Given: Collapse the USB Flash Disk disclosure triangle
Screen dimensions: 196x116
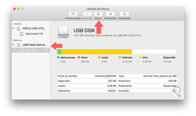Looking at the screenshot, I should click(13, 45).
